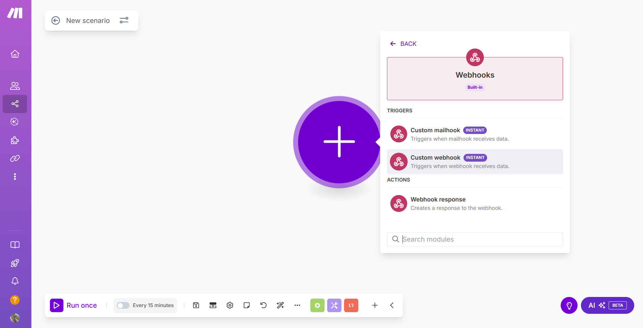Open the Every 15 minutes schedule setting
Viewport: 643px width, 328px height.
pyautogui.click(x=153, y=305)
